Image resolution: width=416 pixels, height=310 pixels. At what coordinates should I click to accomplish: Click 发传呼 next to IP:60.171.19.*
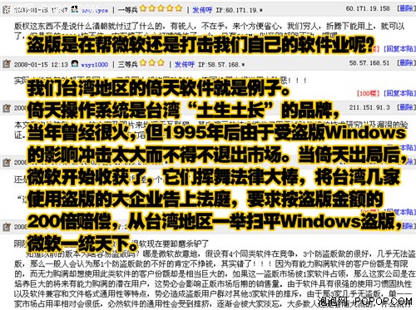click(202, 10)
